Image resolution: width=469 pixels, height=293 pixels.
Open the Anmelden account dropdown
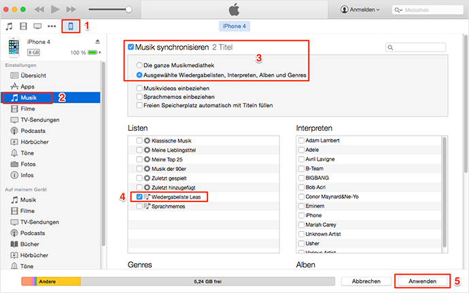360,10
